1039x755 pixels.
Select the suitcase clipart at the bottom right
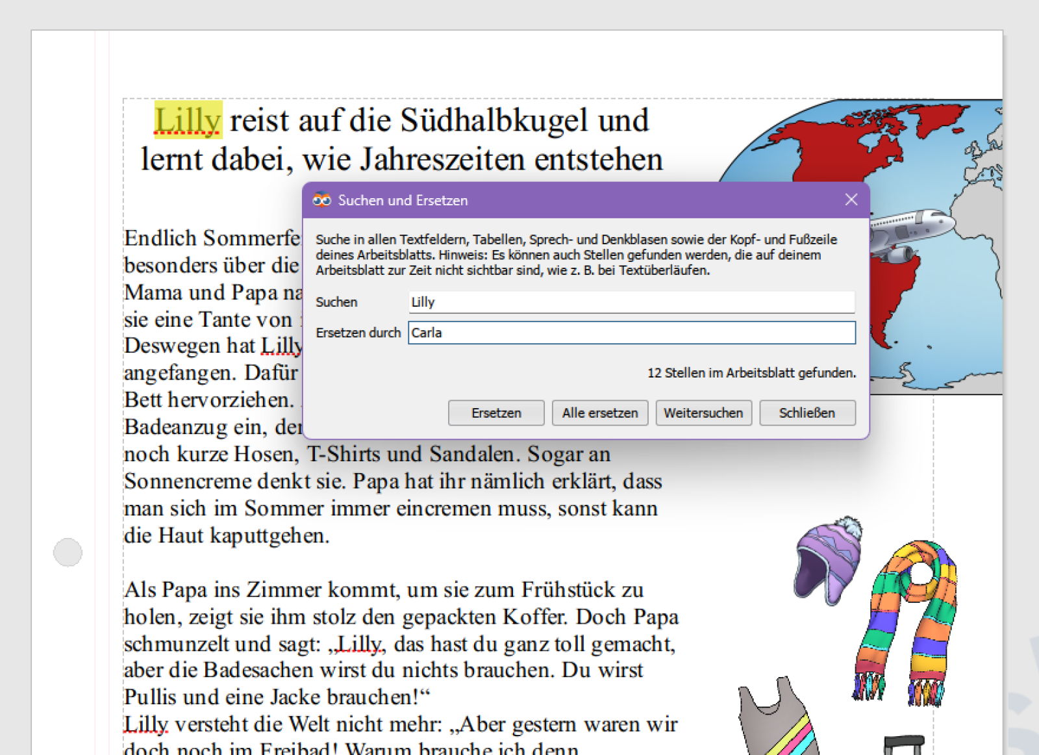point(904,745)
